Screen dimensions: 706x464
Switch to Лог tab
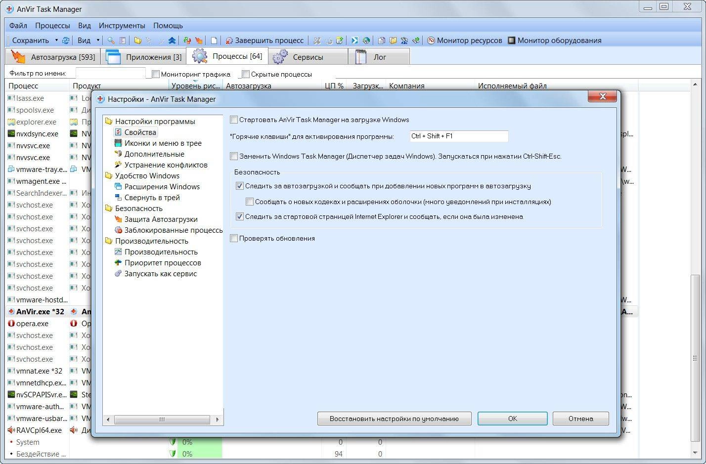tap(379, 57)
